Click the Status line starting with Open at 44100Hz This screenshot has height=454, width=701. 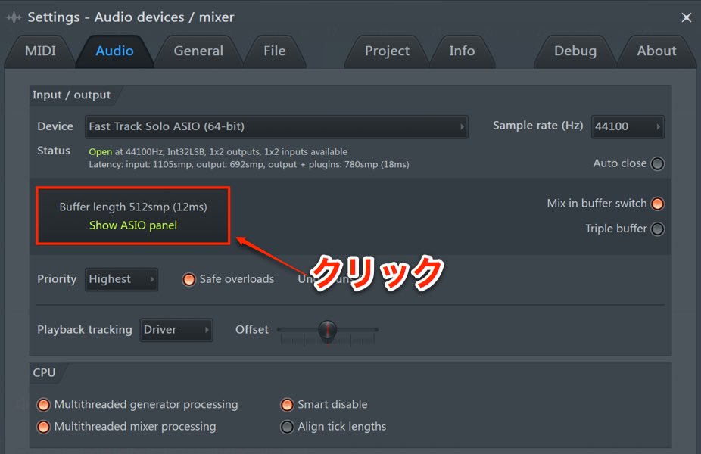coord(218,152)
